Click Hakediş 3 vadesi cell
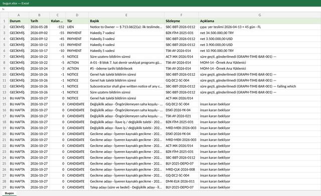 pos(126,39)
